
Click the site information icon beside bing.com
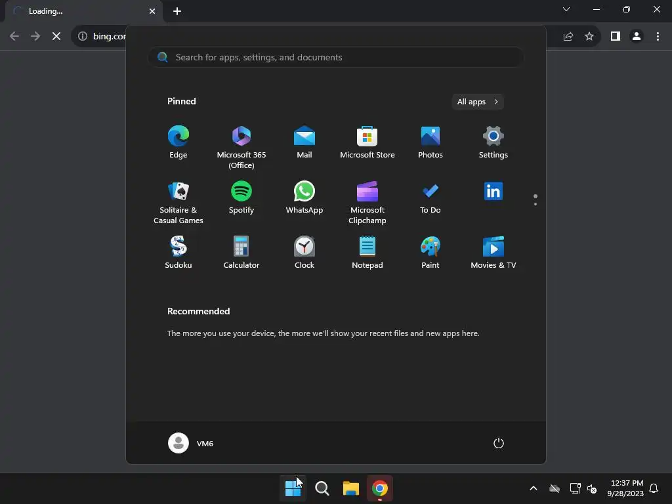[x=83, y=36]
